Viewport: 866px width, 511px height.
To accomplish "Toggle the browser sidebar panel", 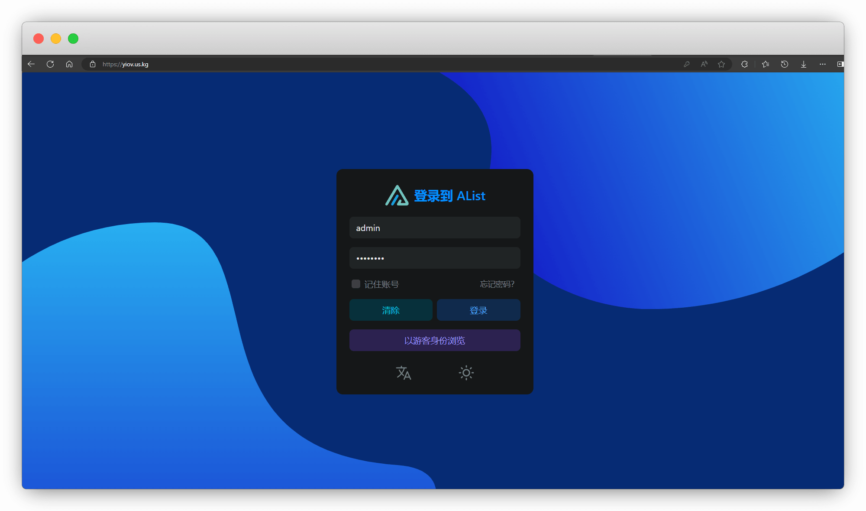I will [840, 64].
